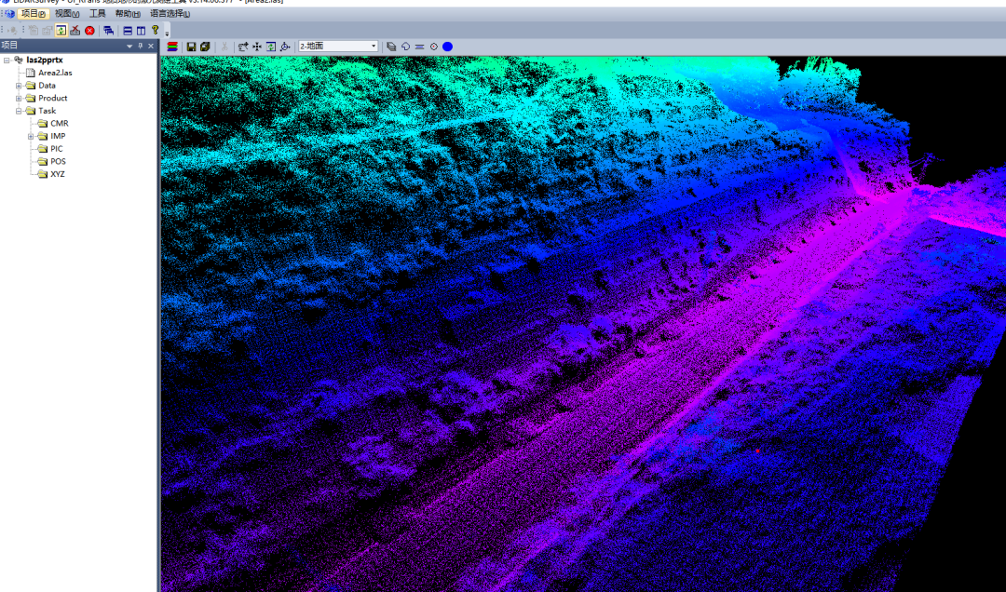This screenshot has width=1006, height=592.
Task: Open the 帮助 menu
Action: (127, 13)
